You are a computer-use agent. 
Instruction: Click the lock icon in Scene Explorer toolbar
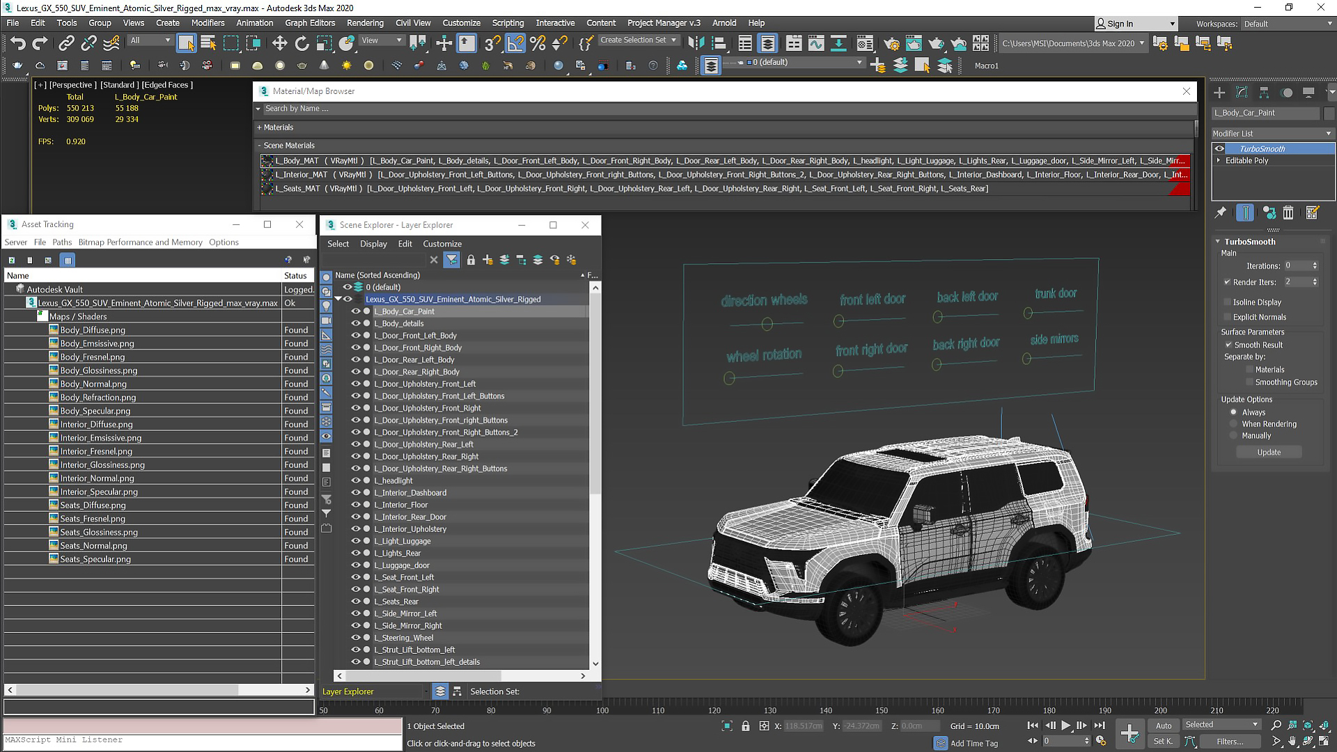[471, 260]
